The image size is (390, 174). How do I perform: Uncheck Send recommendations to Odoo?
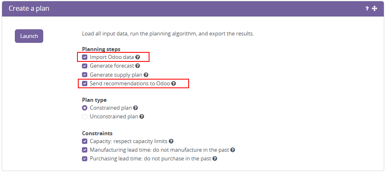click(x=85, y=83)
